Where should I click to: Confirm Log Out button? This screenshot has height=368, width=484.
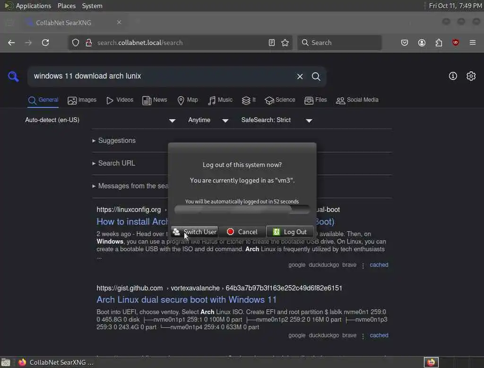[x=290, y=232]
